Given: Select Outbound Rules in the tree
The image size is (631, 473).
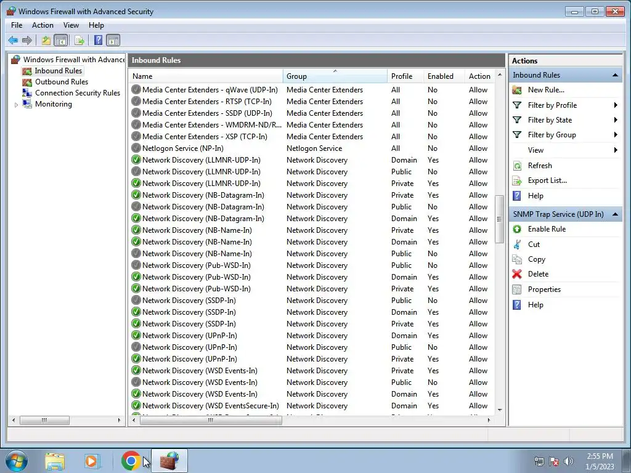Looking at the screenshot, I should click(x=62, y=82).
